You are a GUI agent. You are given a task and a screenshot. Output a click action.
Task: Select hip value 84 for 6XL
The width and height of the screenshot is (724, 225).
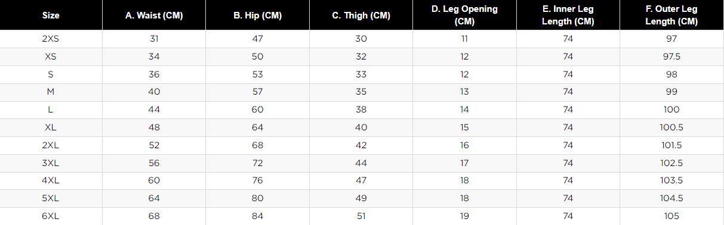(257, 216)
